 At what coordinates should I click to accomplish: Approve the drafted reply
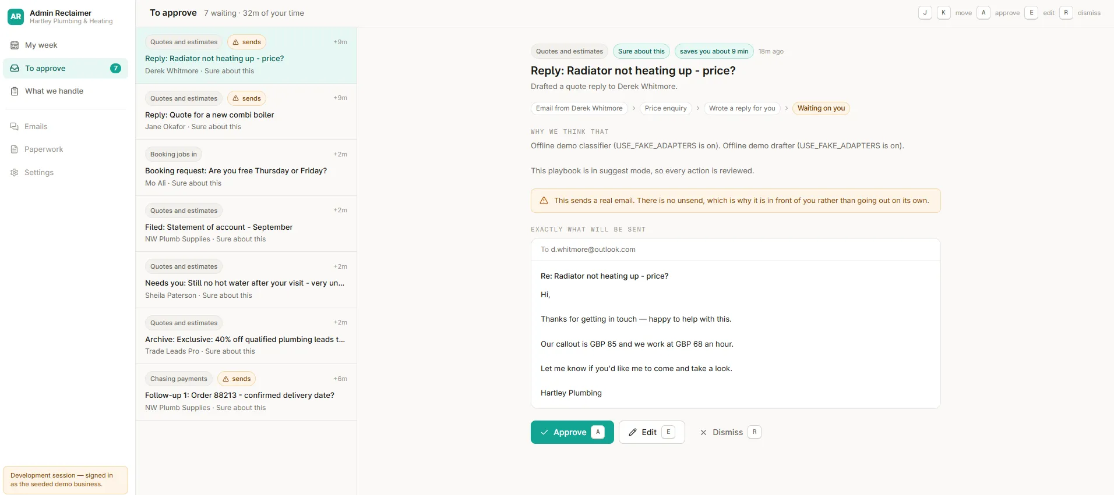572,432
